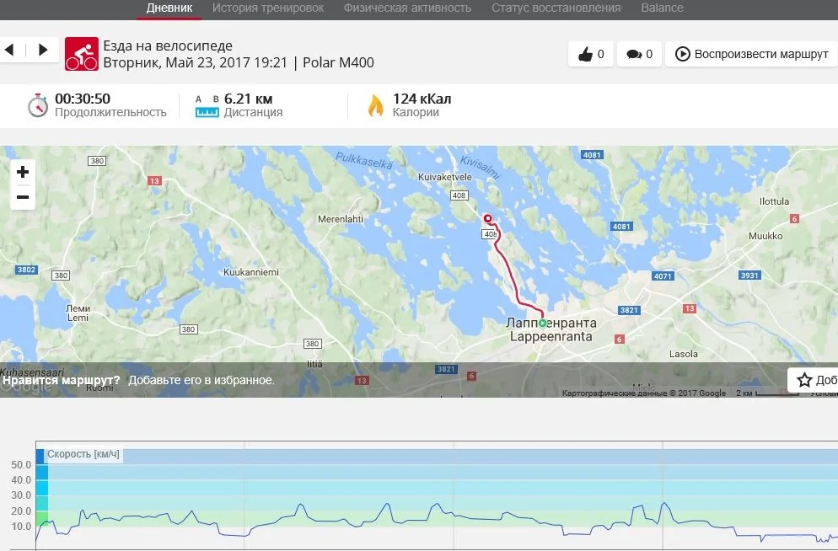Click the stopwatch duration icon
838x551 pixels.
[x=37, y=105]
